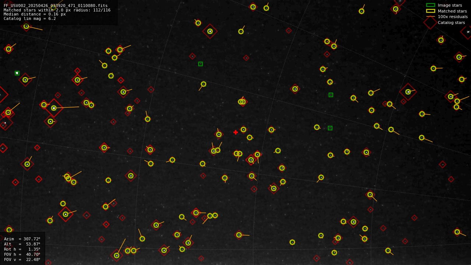471x265 pixels.
Task: Click the 'Catalog lim mag = 6.2' line
Action: [x=30, y=18]
